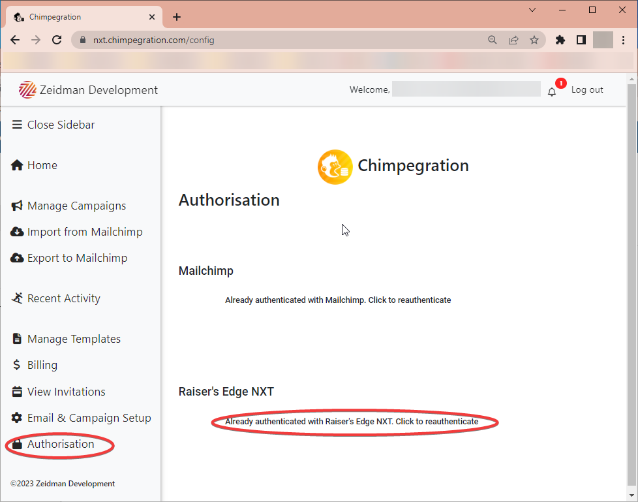Click the Authorisation page heading
638x502 pixels.
(x=229, y=200)
